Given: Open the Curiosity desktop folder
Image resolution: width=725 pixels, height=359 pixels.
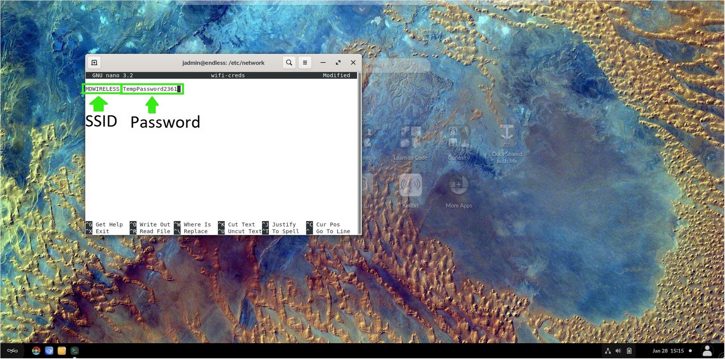Looking at the screenshot, I should click(x=459, y=143).
